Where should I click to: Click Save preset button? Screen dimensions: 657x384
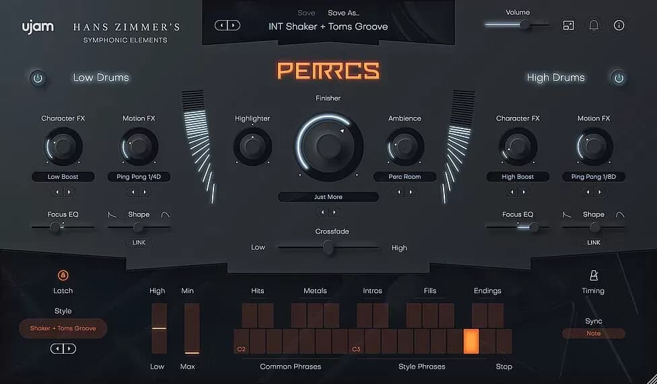pos(306,13)
